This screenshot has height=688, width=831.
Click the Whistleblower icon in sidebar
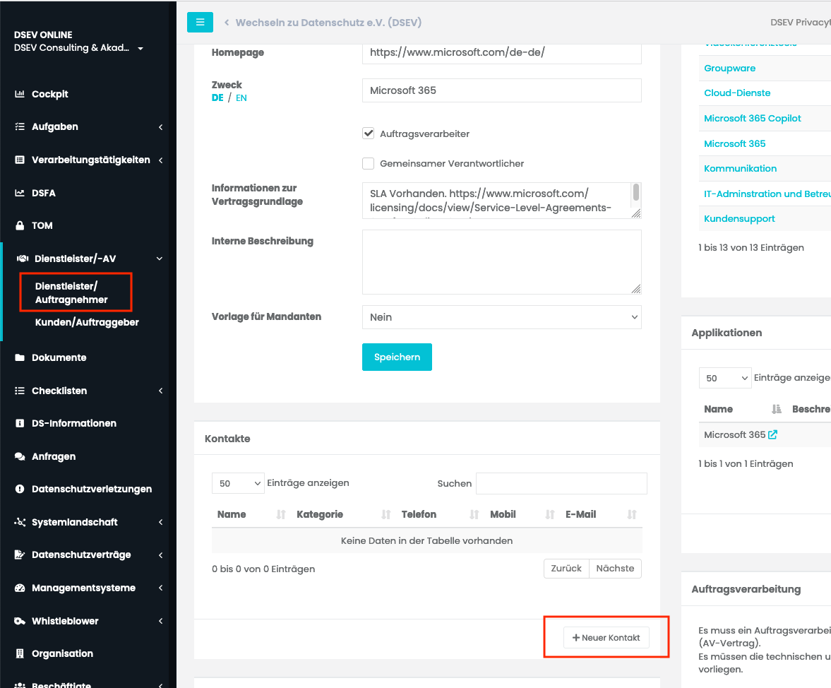tap(20, 621)
